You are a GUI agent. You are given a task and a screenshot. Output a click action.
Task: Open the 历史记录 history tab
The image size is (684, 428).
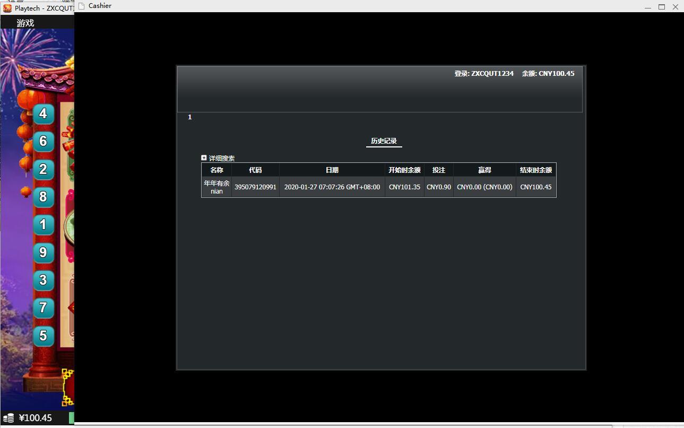tap(384, 141)
